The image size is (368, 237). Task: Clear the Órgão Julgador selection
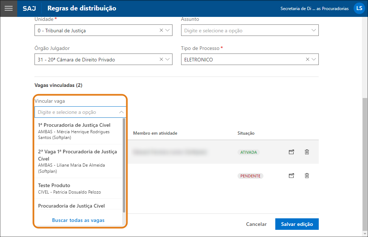pos(161,60)
